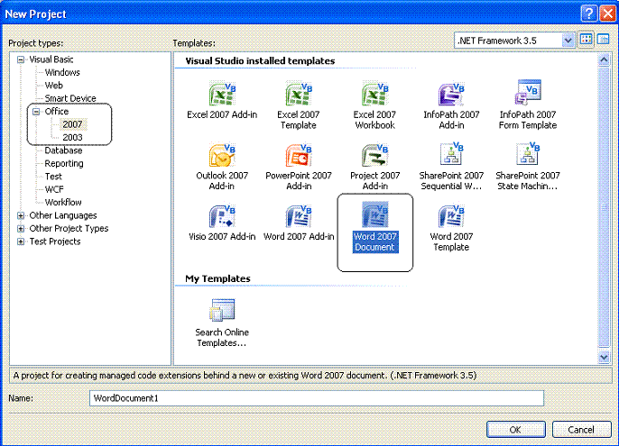
Task: Switch to small icons view
Action: [x=603, y=40]
